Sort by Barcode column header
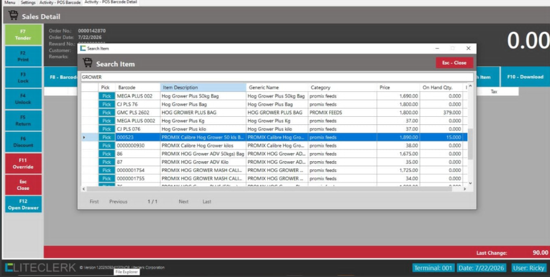The image size is (550, 277). coord(138,87)
